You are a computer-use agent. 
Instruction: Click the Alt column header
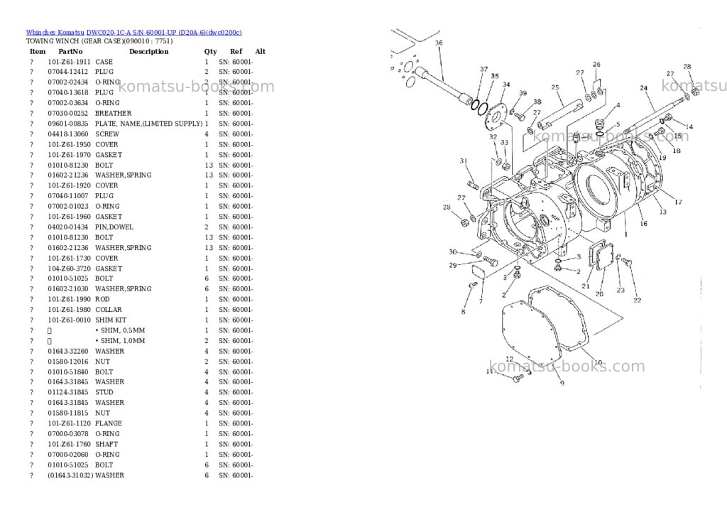[260, 51]
